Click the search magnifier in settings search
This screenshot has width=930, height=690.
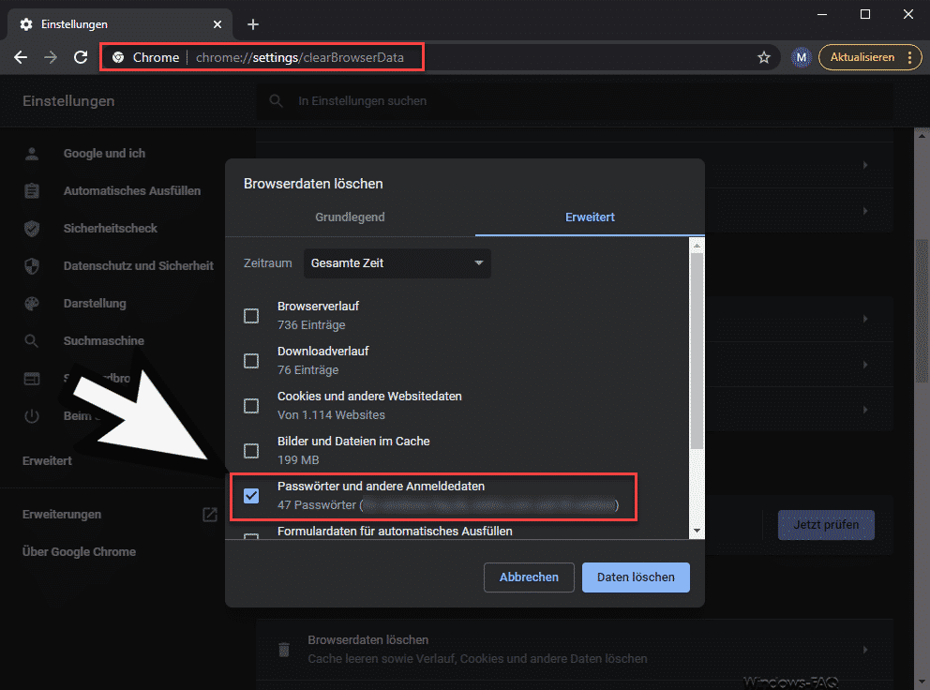(276, 101)
